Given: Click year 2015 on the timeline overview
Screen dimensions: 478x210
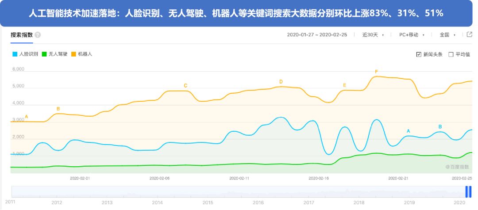Looking at the screenshot, I should [x=208, y=202].
